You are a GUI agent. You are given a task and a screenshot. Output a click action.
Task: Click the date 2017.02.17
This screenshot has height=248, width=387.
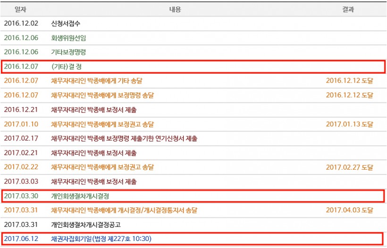(x=21, y=139)
